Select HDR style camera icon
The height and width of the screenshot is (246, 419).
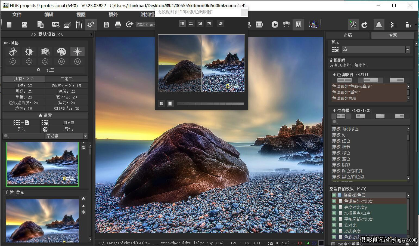pyautogui.click(x=45, y=52)
